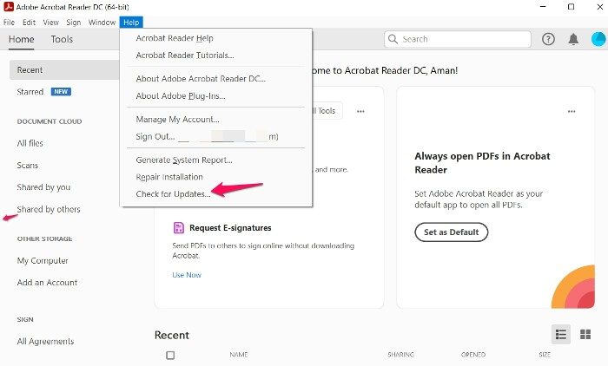The image size is (608, 366).
Task: Tick the select-all checkbox in Recent list
Action: pos(170,355)
